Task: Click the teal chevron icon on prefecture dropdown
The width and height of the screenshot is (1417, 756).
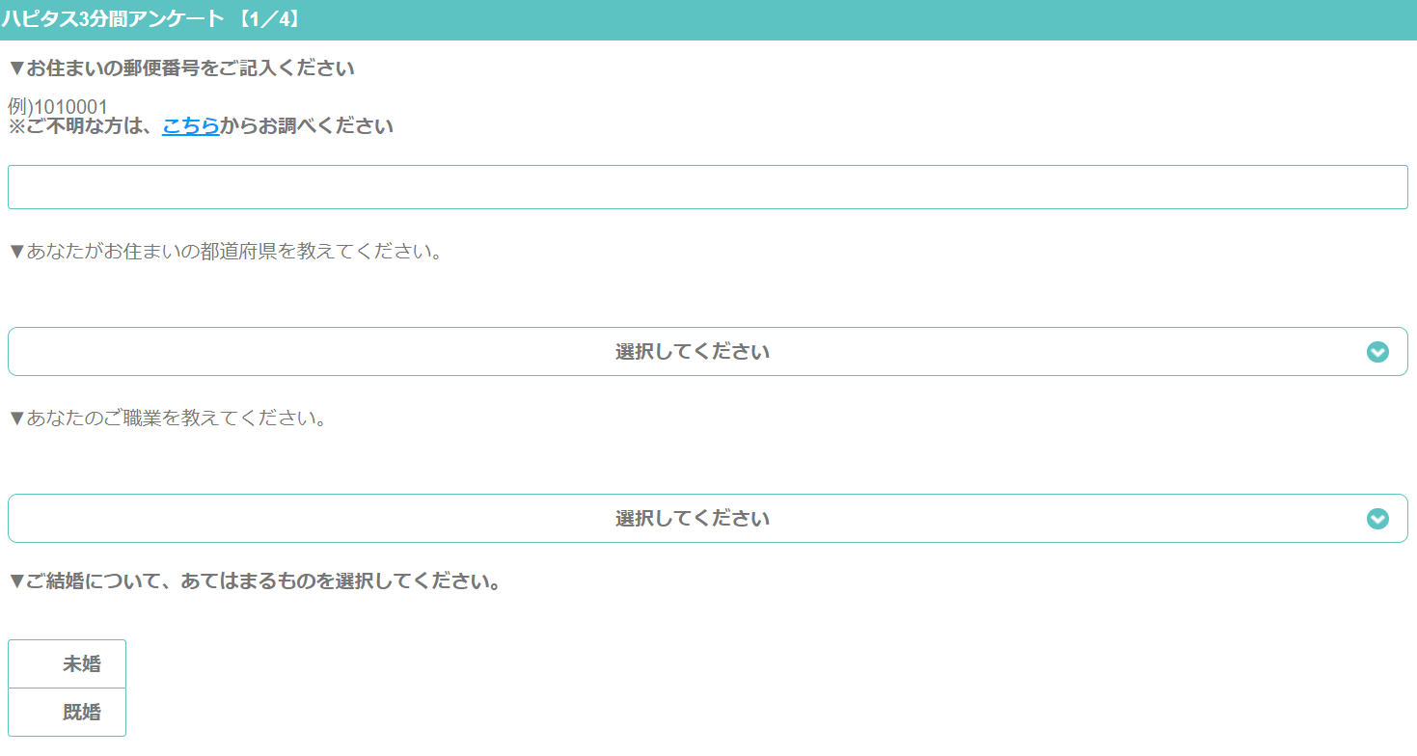Action: click(1377, 352)
